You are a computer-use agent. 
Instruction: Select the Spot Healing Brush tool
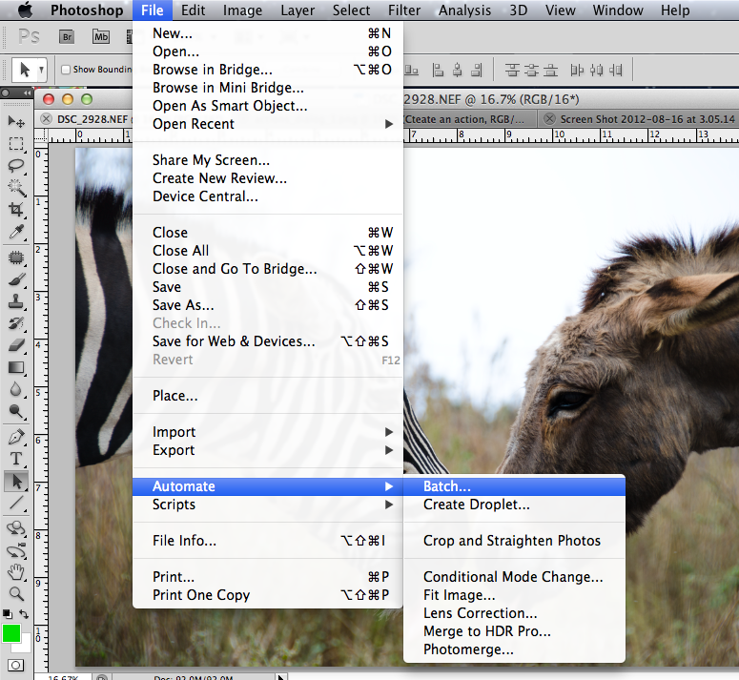16,258
